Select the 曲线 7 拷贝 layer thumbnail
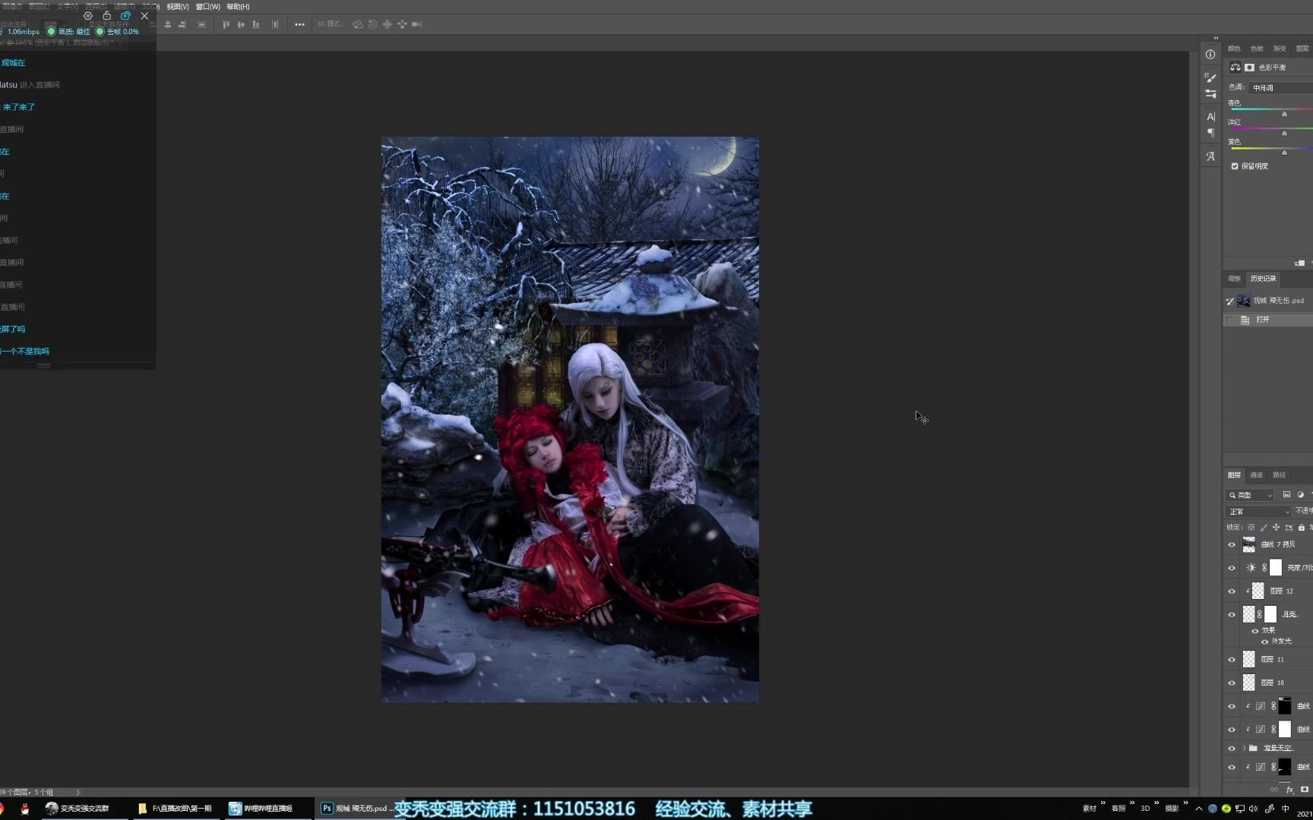Image resolution: width=1313 pixels, height=820 pixels. pos(1249,544)
